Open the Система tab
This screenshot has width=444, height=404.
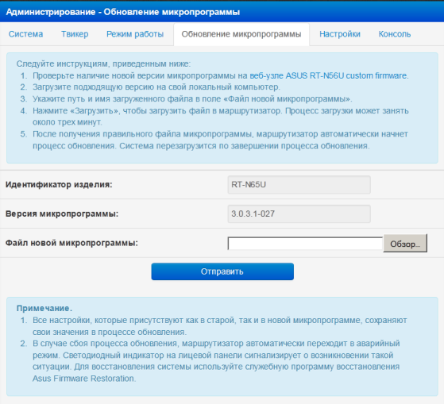click(x=25, y=34)
